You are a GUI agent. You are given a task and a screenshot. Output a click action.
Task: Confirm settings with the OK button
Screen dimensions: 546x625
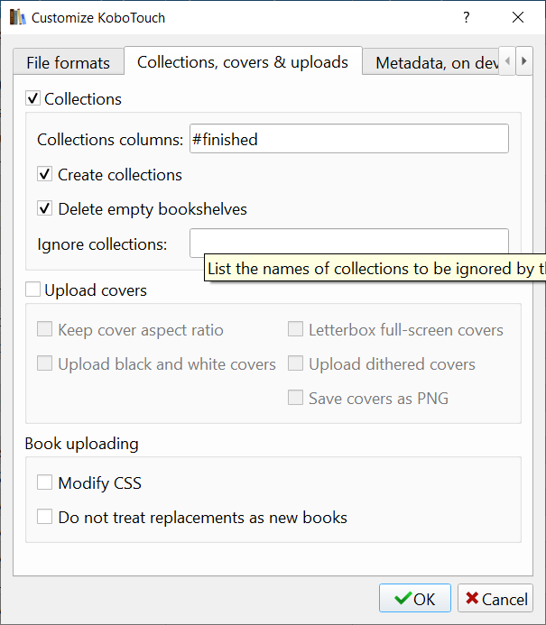coord(415,599)
